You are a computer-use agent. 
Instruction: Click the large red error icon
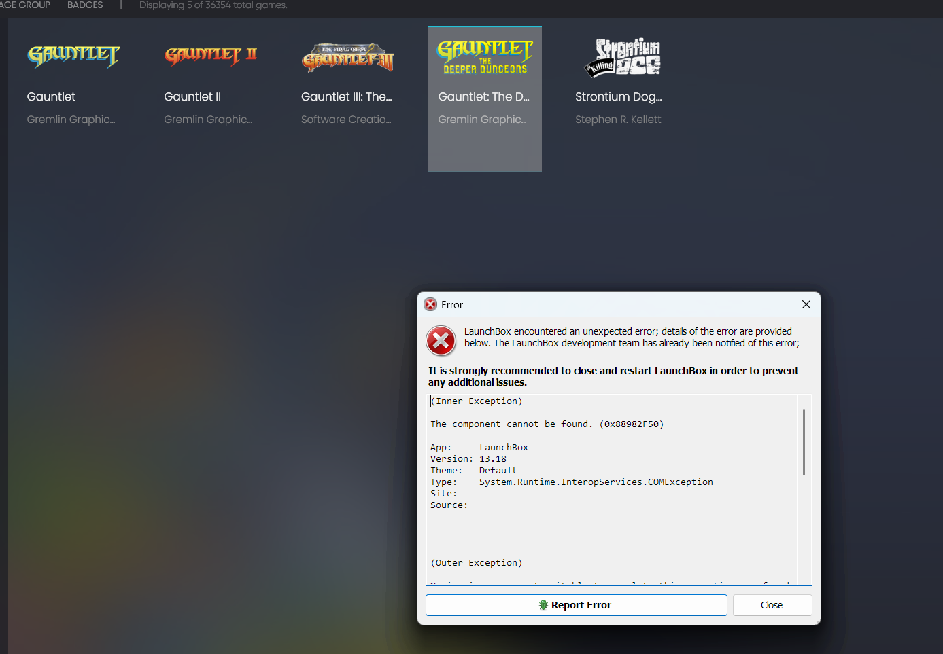click(x=441, y=340)
